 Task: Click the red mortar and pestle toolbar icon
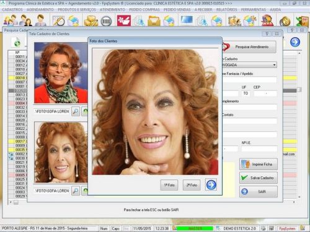pyautogui.click(x=124, y=20)
